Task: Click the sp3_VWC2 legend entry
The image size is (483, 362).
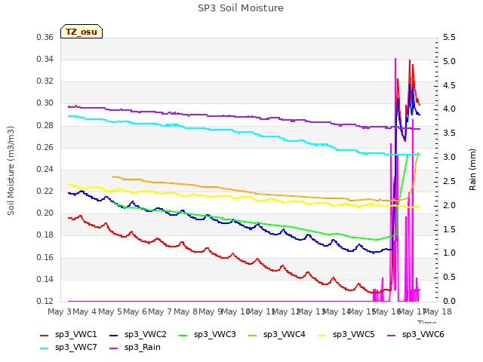Action: 137,335
